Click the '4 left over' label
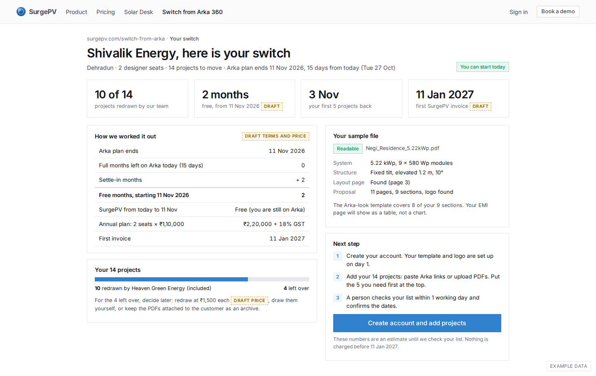This screenshot has width=596, height=376. click(x=296, y=288)
